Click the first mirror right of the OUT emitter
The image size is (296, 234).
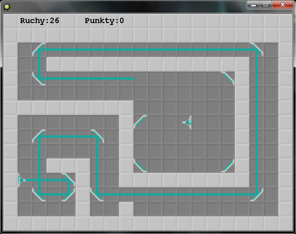click(68, 180)
